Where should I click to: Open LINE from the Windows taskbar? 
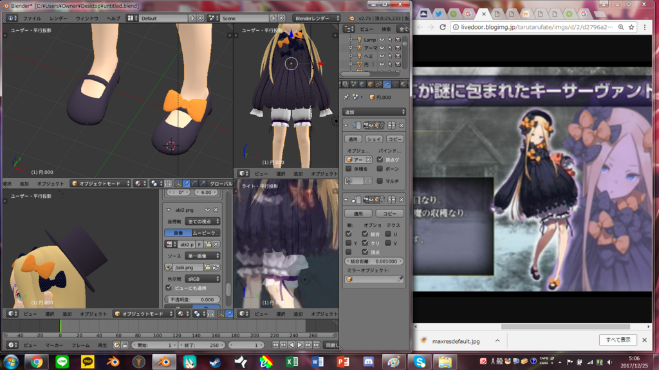click(x=62, y=362)
